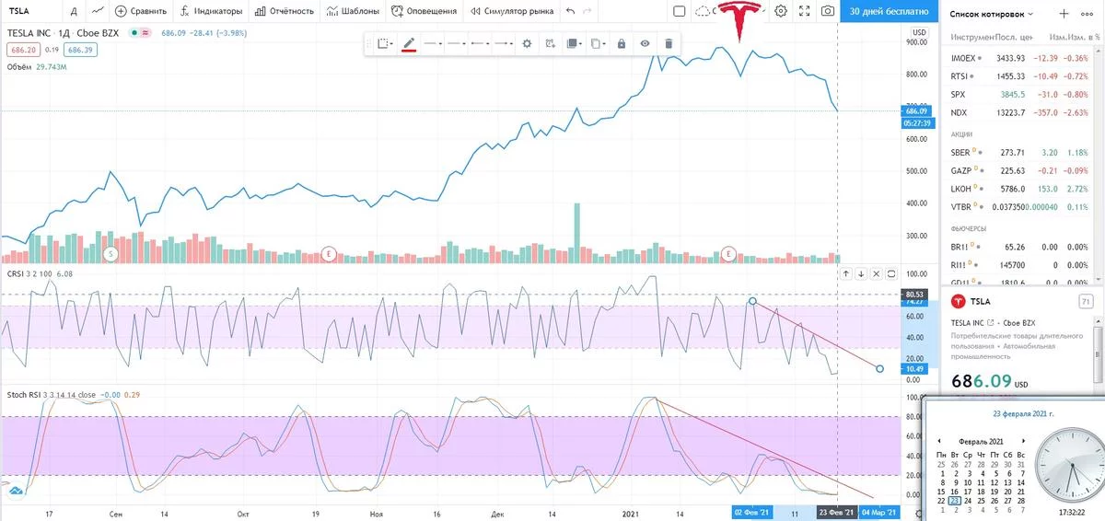Click the 30 дней бесплатно trial button
Viewport: 1105px width, 521px height.
[889, 12]
